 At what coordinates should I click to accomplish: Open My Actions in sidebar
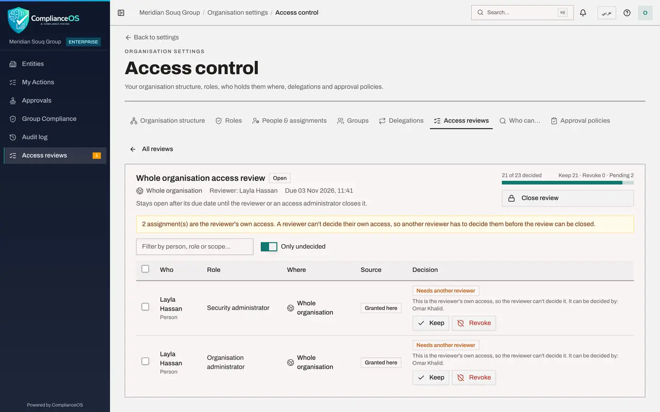click(55, 82)
